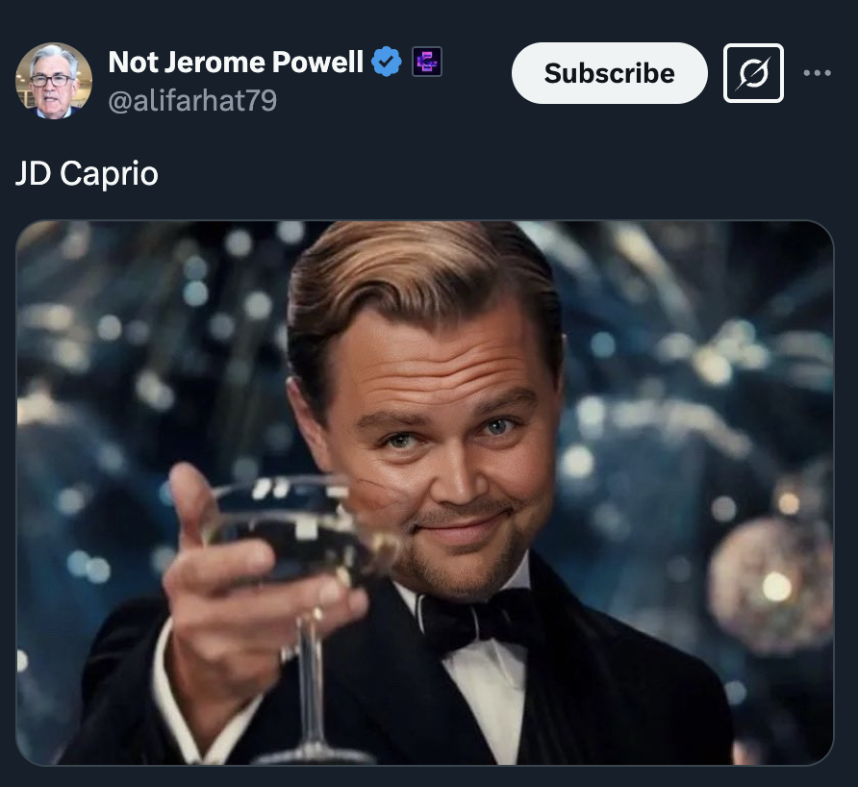Click the "Not Jerome Powell" display name

point(236,63)
